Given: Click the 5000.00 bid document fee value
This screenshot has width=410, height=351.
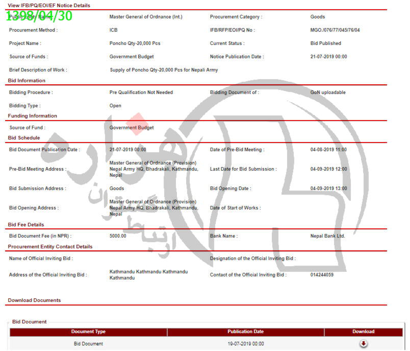Looking at the screenshot, I should pyautogui.click(x=118, y=236).
